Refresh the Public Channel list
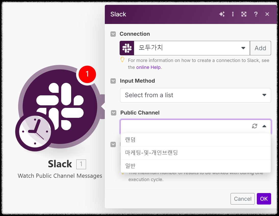 click(x=255, y=126)
